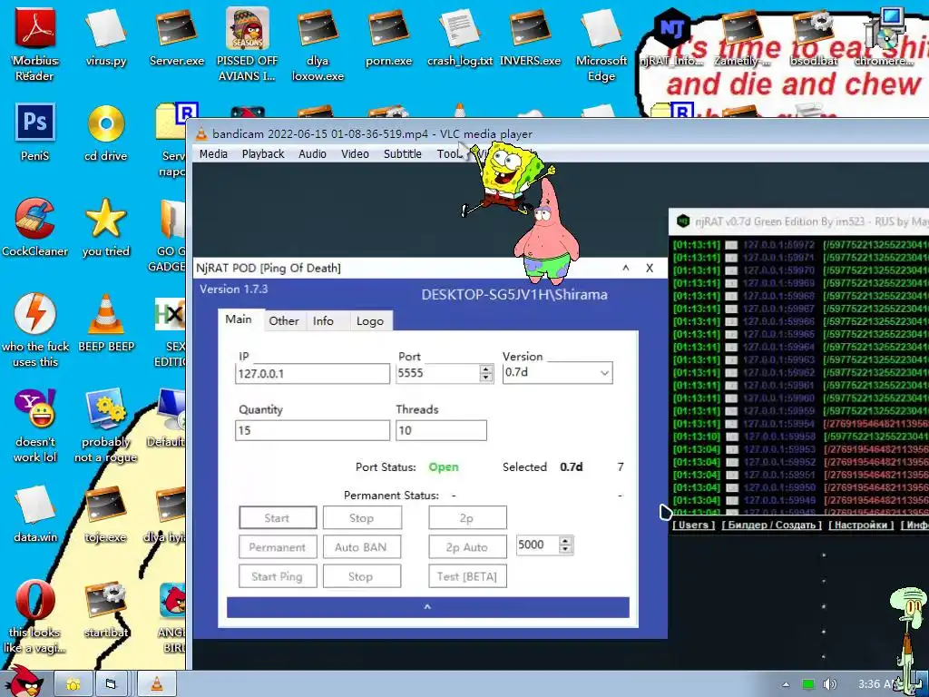Click the Port field showing 5555
The image size is (929, 697).
click(x=438, y=373)
